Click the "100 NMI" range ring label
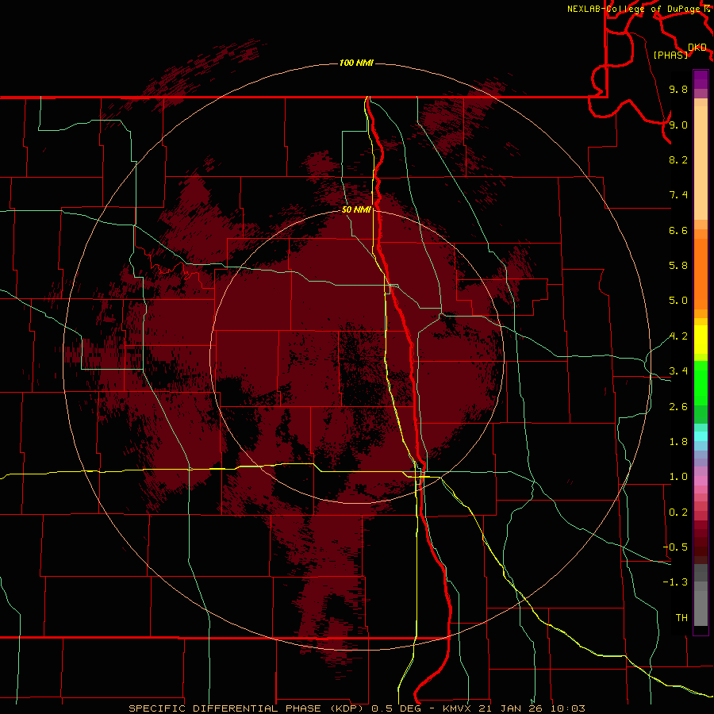Viewport: 714px width, 714px height. pyautogui.click(x=356, y=63)
